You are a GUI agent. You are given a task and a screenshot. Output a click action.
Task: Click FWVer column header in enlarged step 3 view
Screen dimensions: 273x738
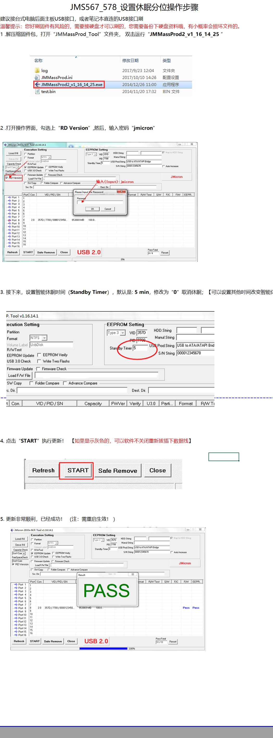pyautogui.click(x=118, y=403)
